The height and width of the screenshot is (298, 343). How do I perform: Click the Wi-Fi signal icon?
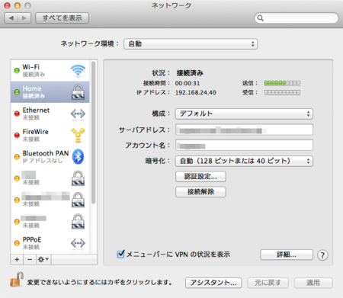(x=78, y=70)
